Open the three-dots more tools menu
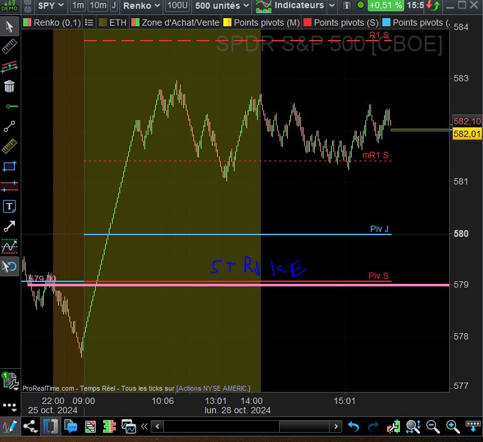This screenshot has height=442, width=483. click(x=9, y=406)
